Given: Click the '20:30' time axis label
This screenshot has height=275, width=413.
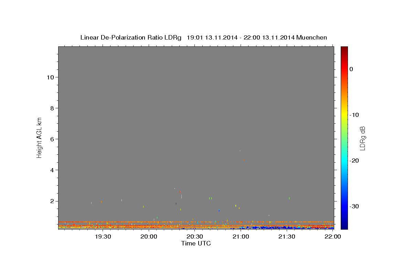Looking at the screenshot, I should tap(194, 236).
